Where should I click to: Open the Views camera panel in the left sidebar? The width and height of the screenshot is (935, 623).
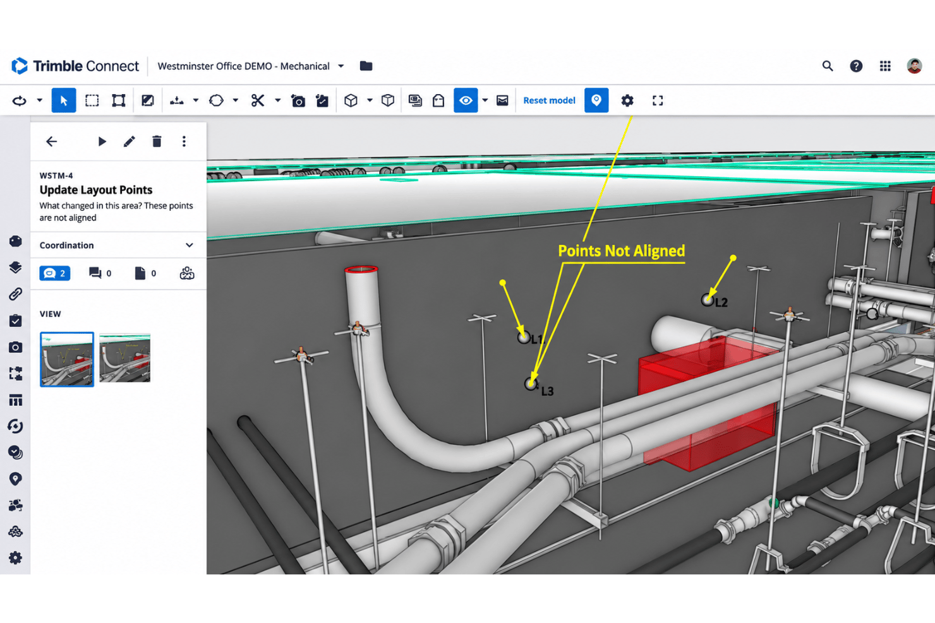(x=16, y=347)
